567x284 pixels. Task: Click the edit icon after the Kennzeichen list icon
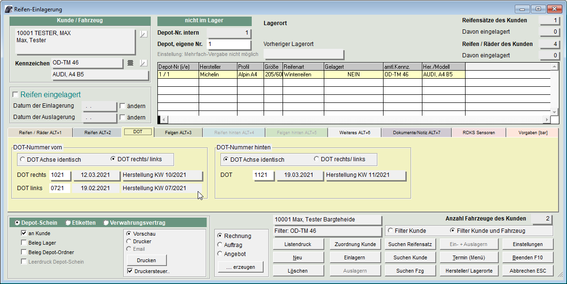tap(144, 63)
